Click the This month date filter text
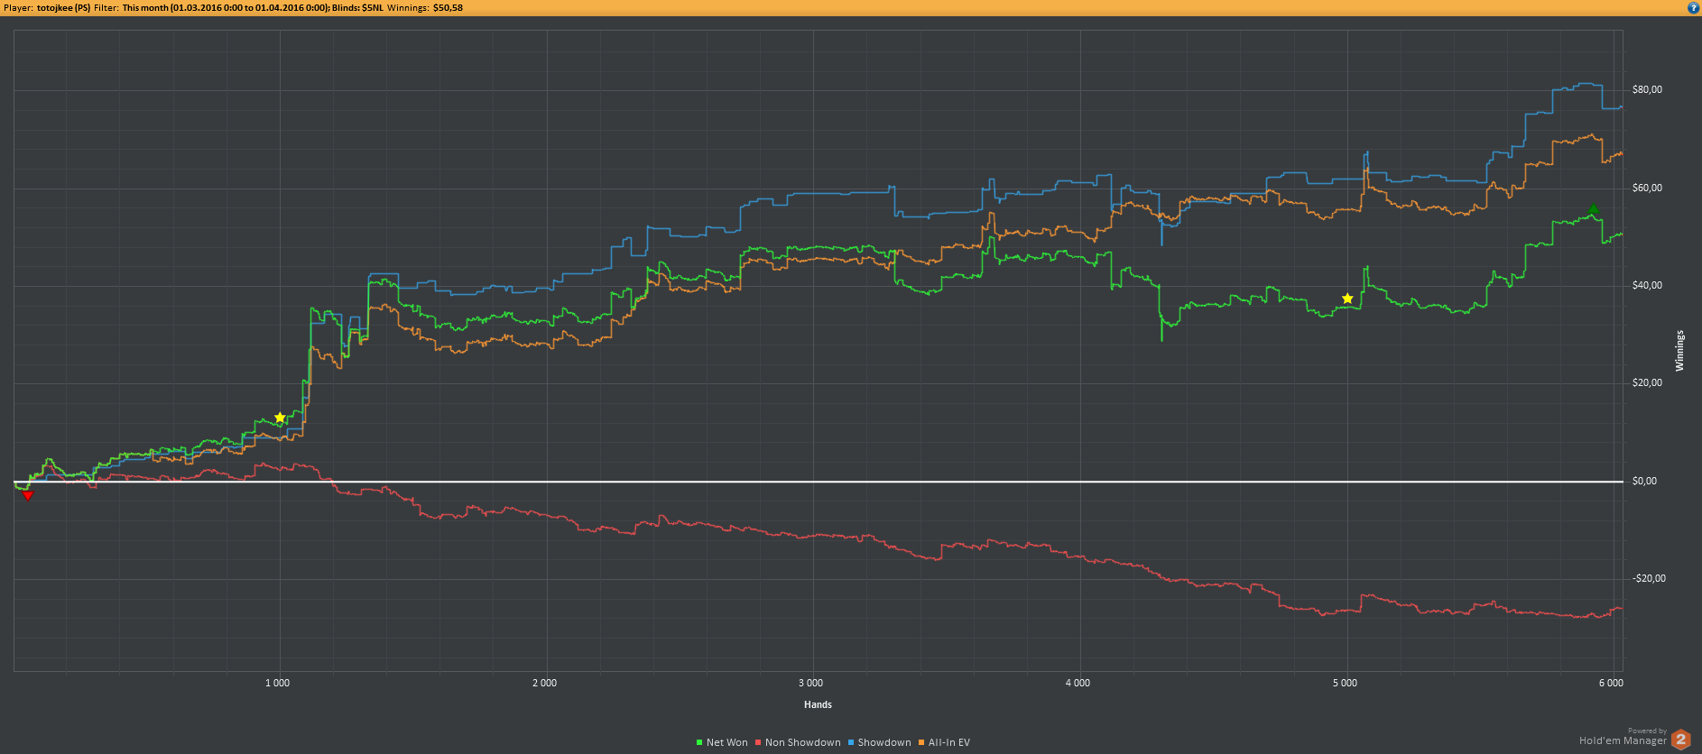Viewport: 1702px width, 754px height. [x=226, y=7]
